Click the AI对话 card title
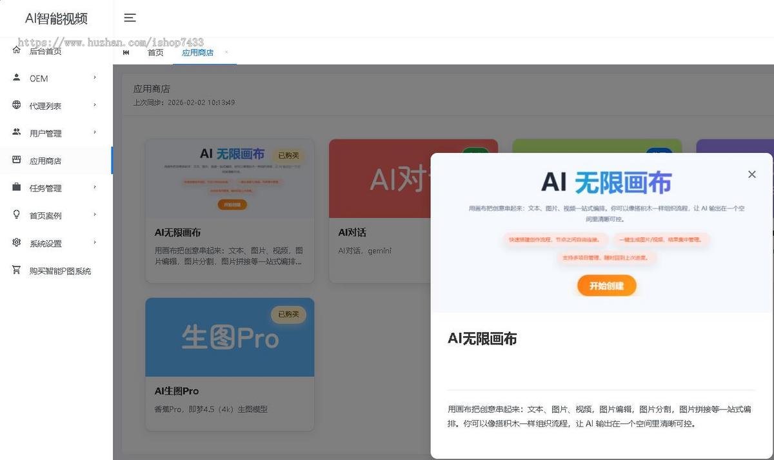The height and width of the screenshot is (460, 774). tap(352, 232)
